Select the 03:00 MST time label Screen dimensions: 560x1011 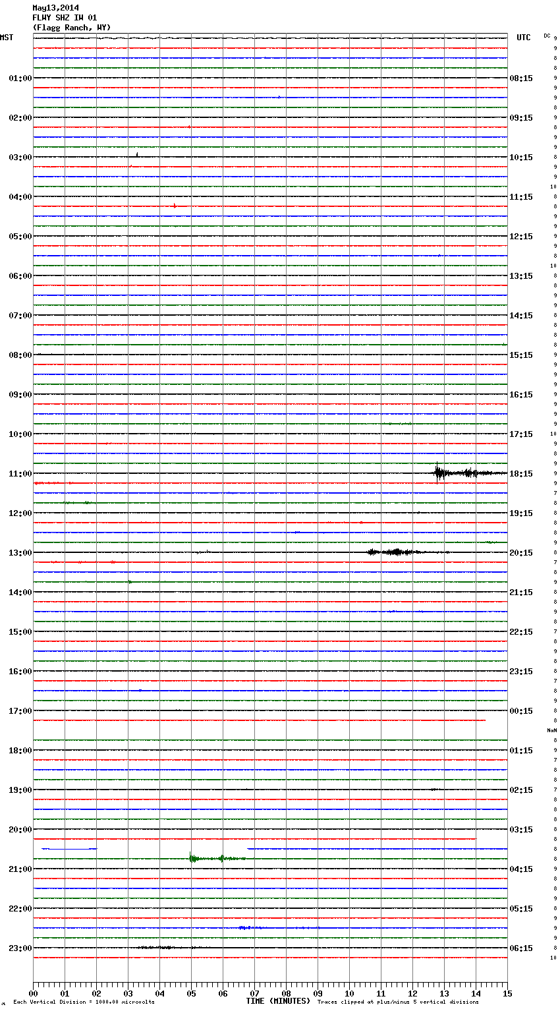[20, 158]
